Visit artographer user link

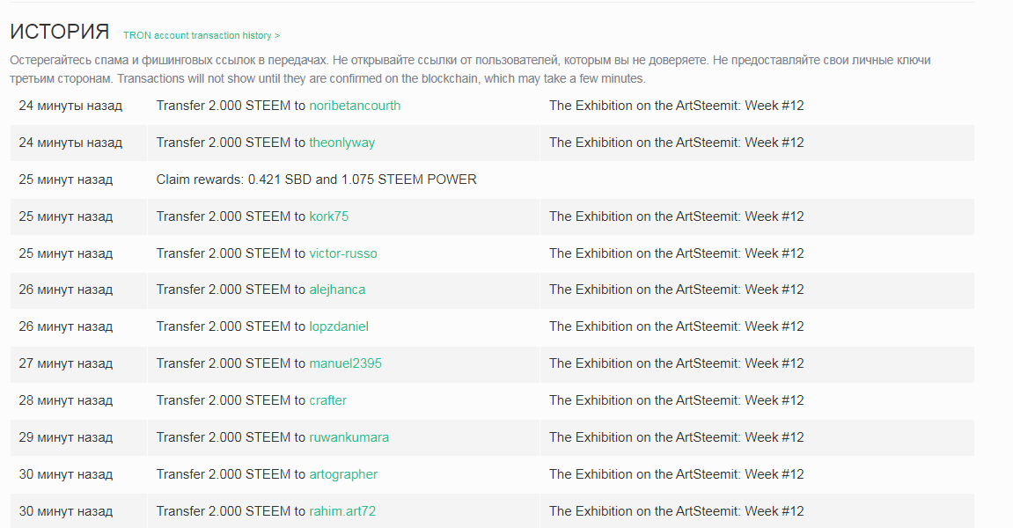[x=343, y=473]
